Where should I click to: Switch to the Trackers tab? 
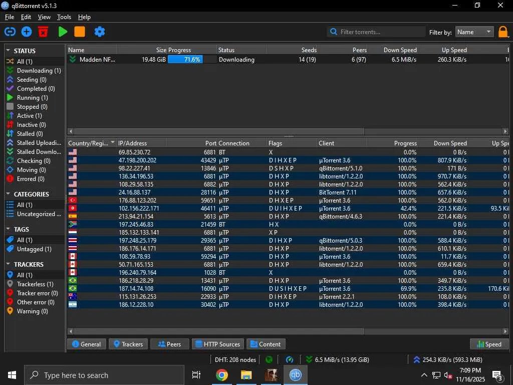[128, 344]
